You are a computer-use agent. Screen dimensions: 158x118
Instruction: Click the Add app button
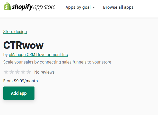[x=19, y=93]
